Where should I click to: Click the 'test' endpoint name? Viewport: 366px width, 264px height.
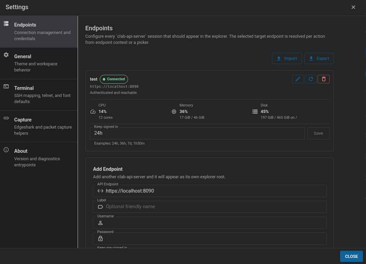pos(94,79)
